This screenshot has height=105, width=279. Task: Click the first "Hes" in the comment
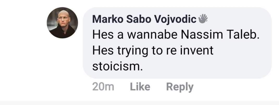pyautogui.click(x=101, y=35)
